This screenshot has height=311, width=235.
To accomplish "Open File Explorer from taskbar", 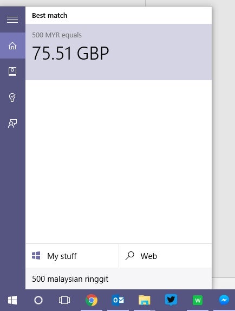I will [145, 300].
